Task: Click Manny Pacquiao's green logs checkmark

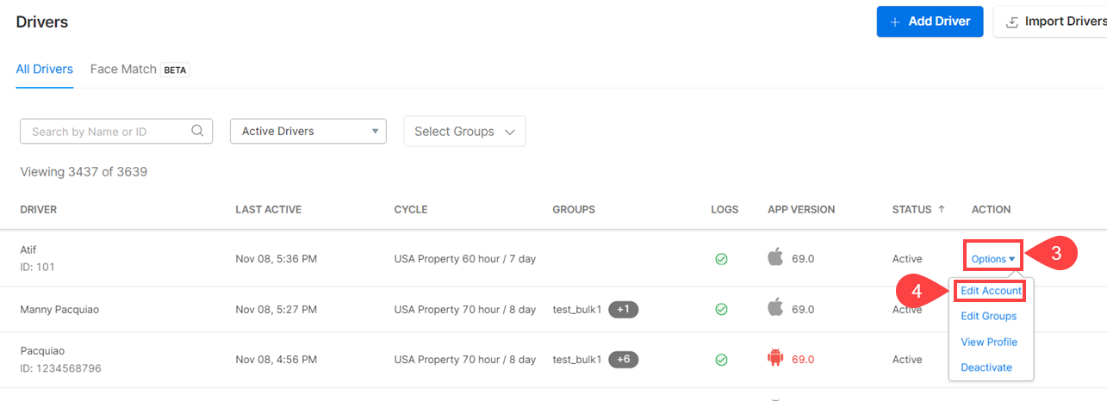Action: point(722,309)
